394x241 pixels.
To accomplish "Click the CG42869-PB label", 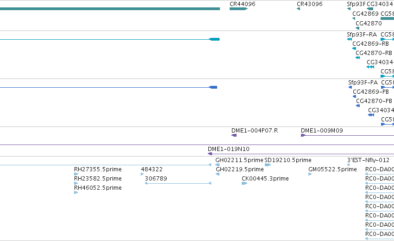I will tap(371, 92).
